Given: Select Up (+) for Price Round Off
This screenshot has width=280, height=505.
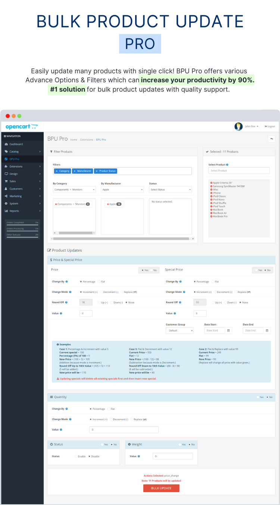Looking at the screenshot, I should [x=103, y=302].
